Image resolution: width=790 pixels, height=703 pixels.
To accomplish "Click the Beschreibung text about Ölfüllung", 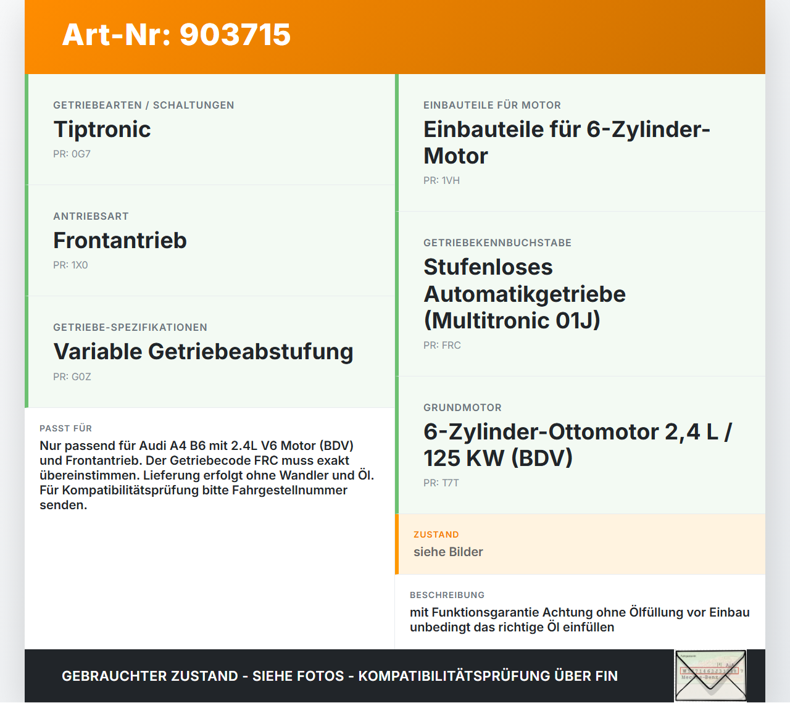I will 580,620.
